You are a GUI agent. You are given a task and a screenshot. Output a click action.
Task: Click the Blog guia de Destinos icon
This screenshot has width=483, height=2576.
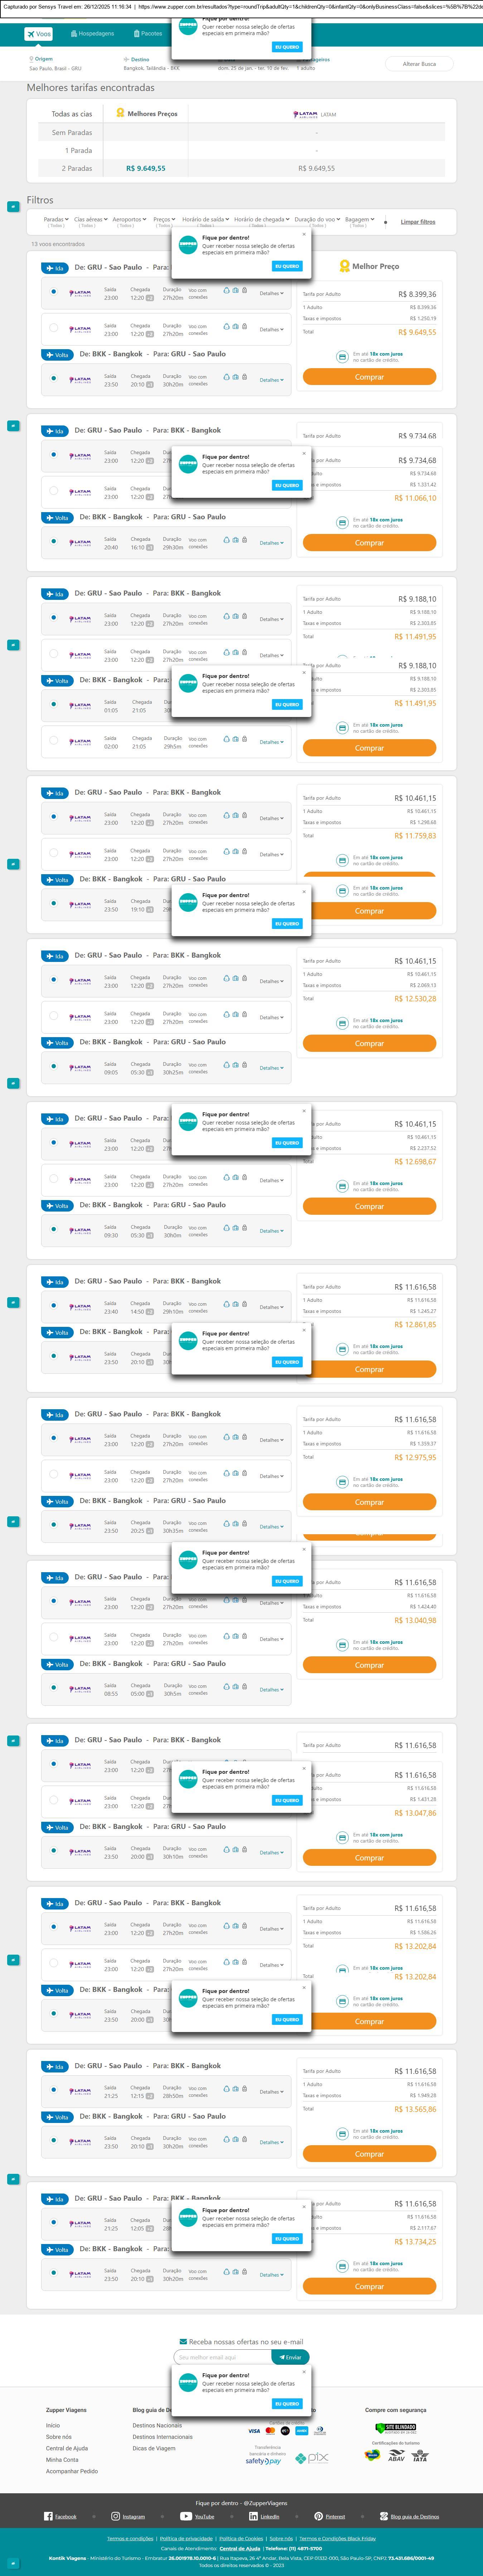pos(384,2516)
